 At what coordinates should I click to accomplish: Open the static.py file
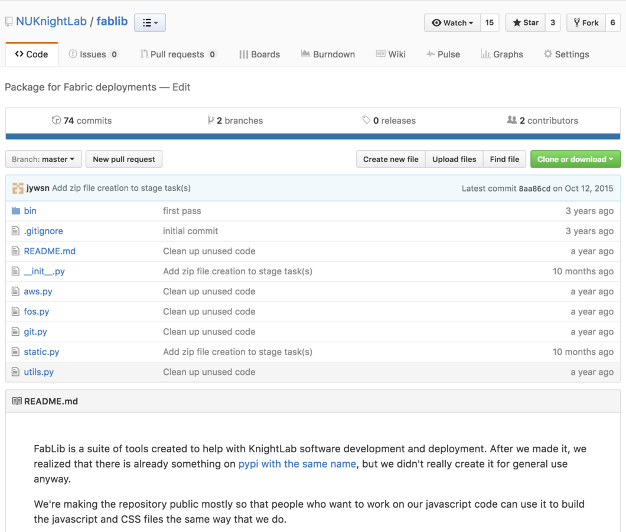(41, 352)
